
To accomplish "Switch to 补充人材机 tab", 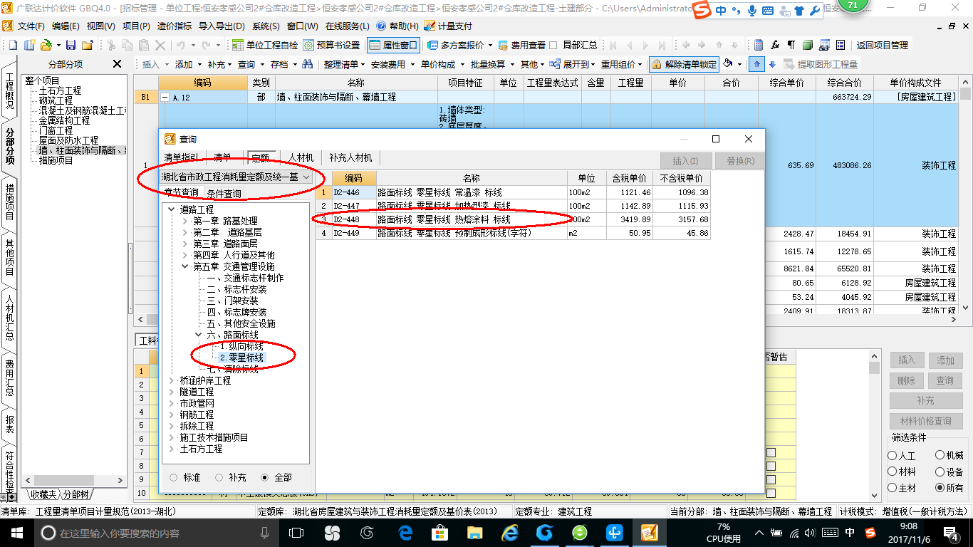I will pyautogui.click(x=350, y=157).
